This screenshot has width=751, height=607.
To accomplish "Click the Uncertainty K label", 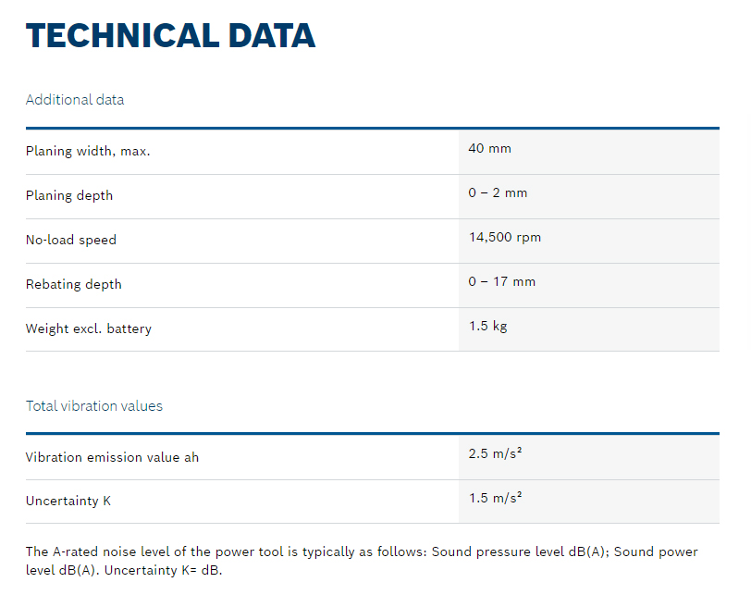I will click(68, 502).
